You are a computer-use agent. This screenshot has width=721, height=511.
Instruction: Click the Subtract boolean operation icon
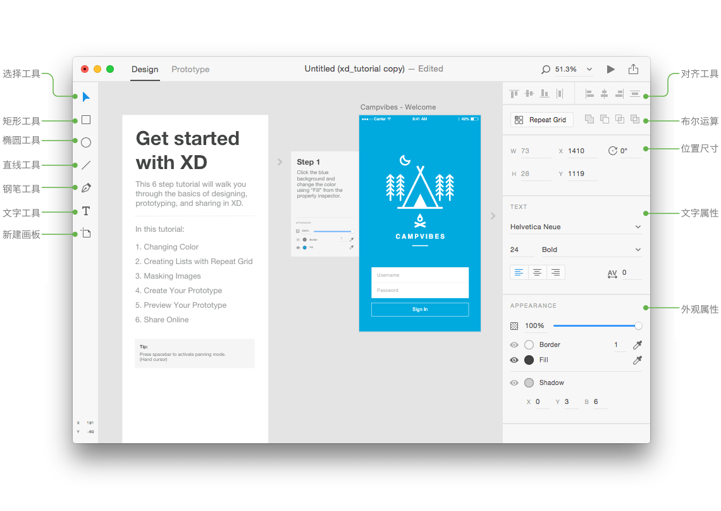604,119
